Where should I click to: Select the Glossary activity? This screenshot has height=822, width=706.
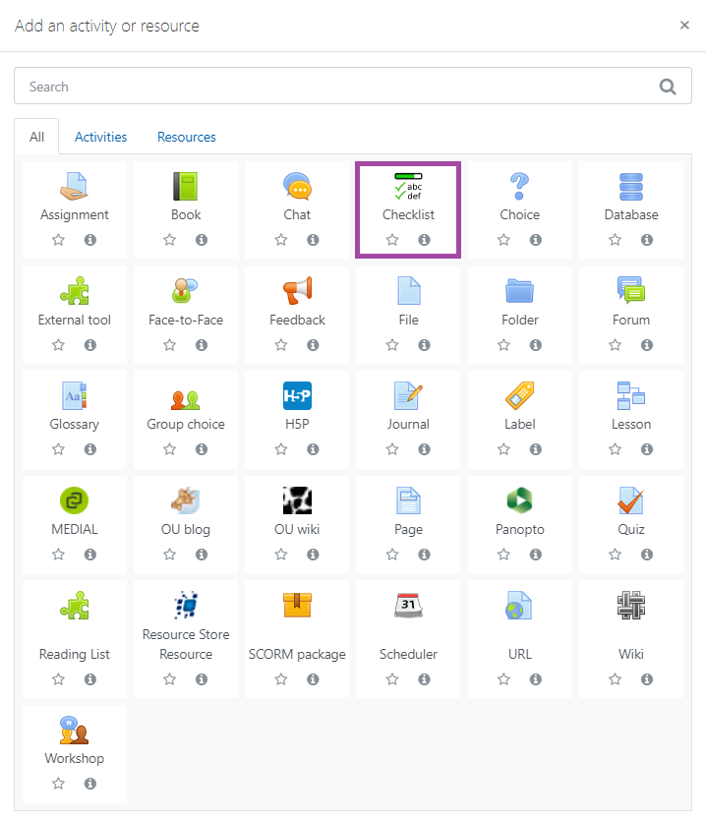coord(74,405)
